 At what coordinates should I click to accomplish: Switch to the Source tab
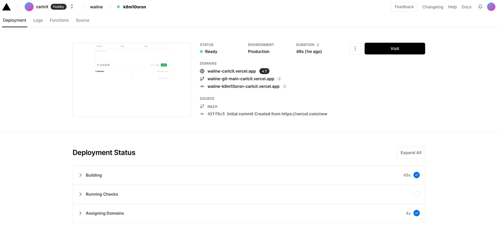click(82, 20)
